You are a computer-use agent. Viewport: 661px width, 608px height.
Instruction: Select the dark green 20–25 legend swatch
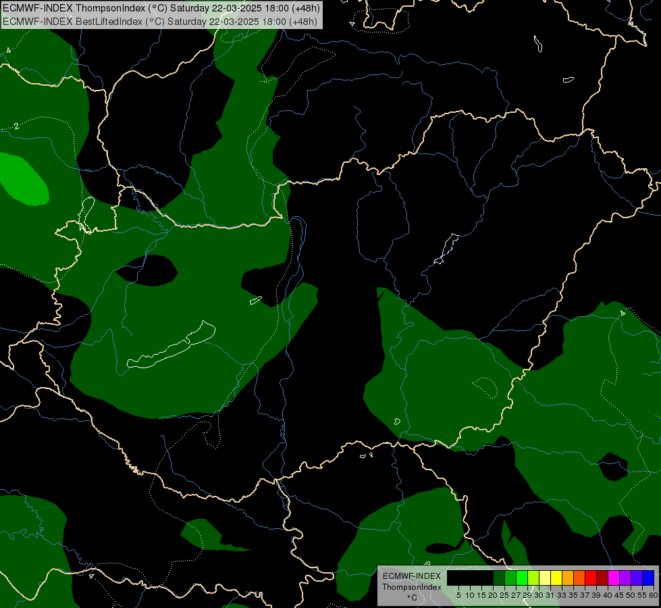click(499, 578)
